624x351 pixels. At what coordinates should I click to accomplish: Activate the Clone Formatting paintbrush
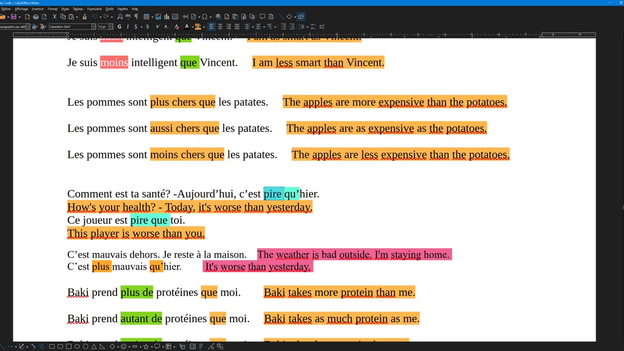click(x=84, y=17)
